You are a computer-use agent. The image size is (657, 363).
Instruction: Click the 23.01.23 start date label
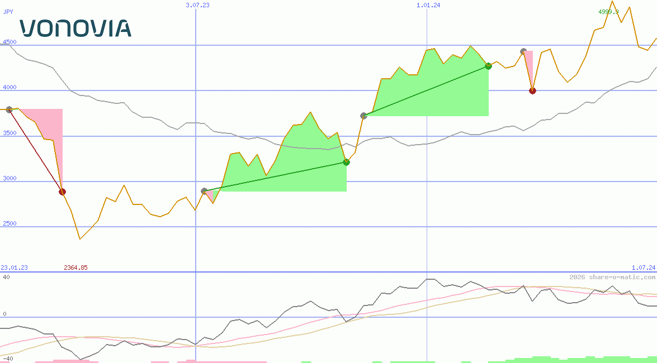click(x=14, y=268)
